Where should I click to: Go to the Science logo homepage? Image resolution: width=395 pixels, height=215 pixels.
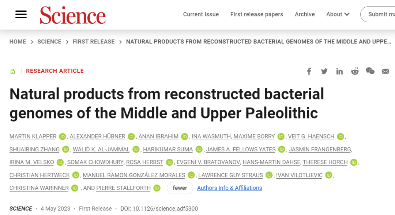coord(73,15)
